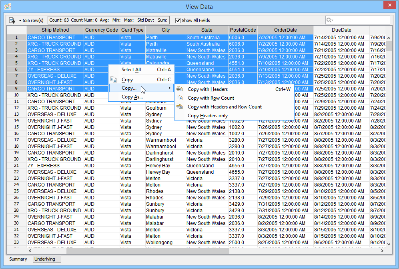Click '655 row(s)' row count label

click(x=33, y=20)
